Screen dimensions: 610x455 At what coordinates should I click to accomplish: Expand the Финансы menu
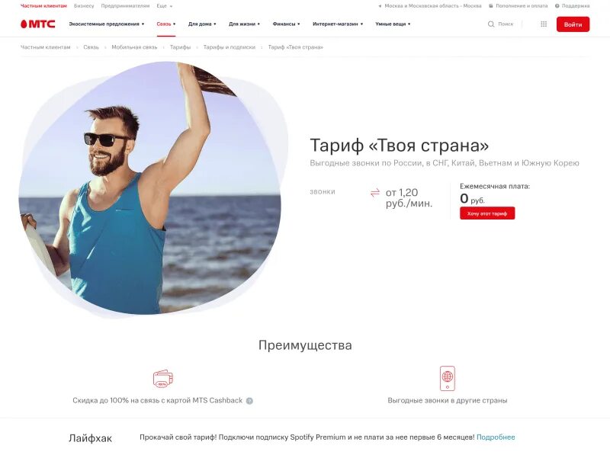tap(286, 24)
